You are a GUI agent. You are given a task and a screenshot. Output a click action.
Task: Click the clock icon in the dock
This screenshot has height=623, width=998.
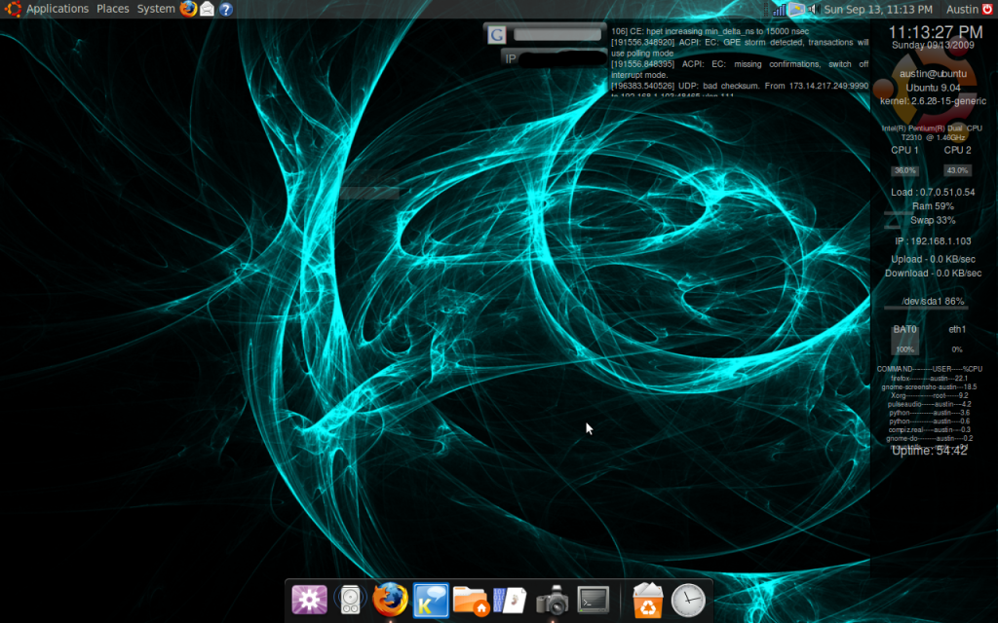coord(688,600)
